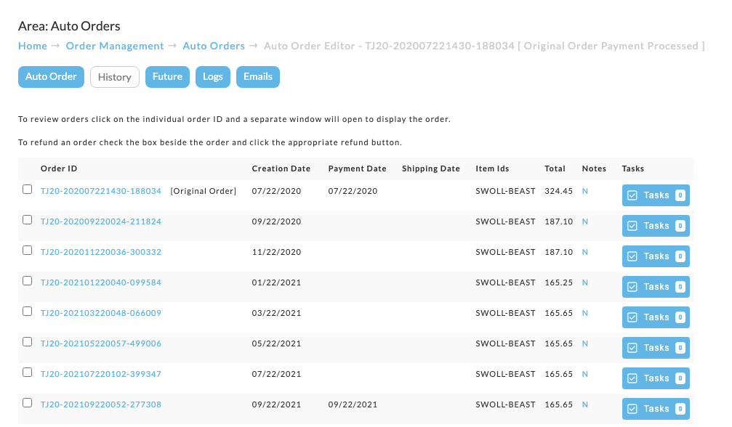Click the Tasks column header

[632, 168]
